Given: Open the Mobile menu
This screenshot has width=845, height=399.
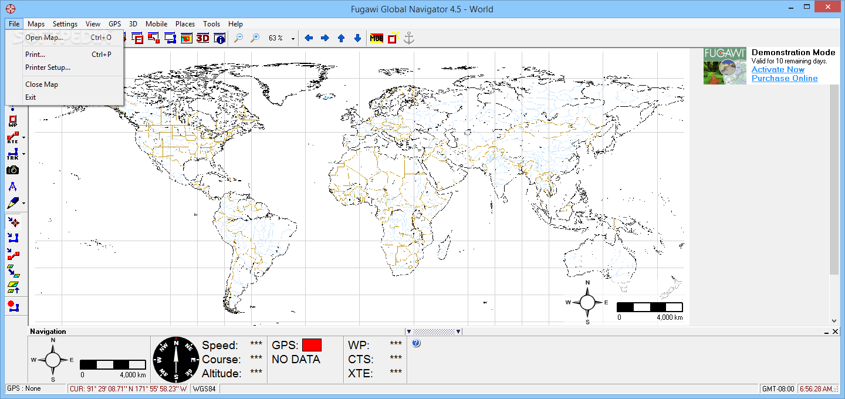Looking at the screenshot, I should click(156, 24).
